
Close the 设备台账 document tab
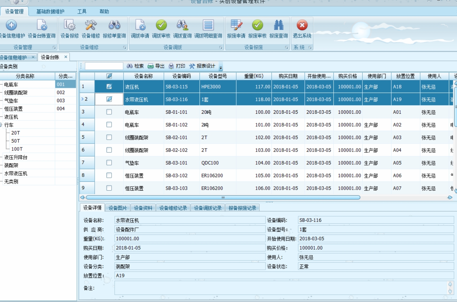pos(66,57)
